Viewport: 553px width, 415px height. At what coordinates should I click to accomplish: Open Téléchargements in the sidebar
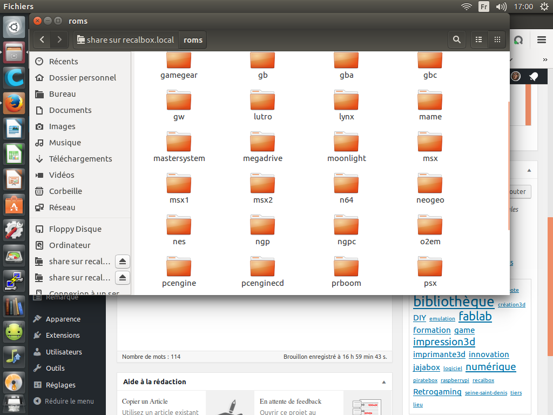click(80, 159)
